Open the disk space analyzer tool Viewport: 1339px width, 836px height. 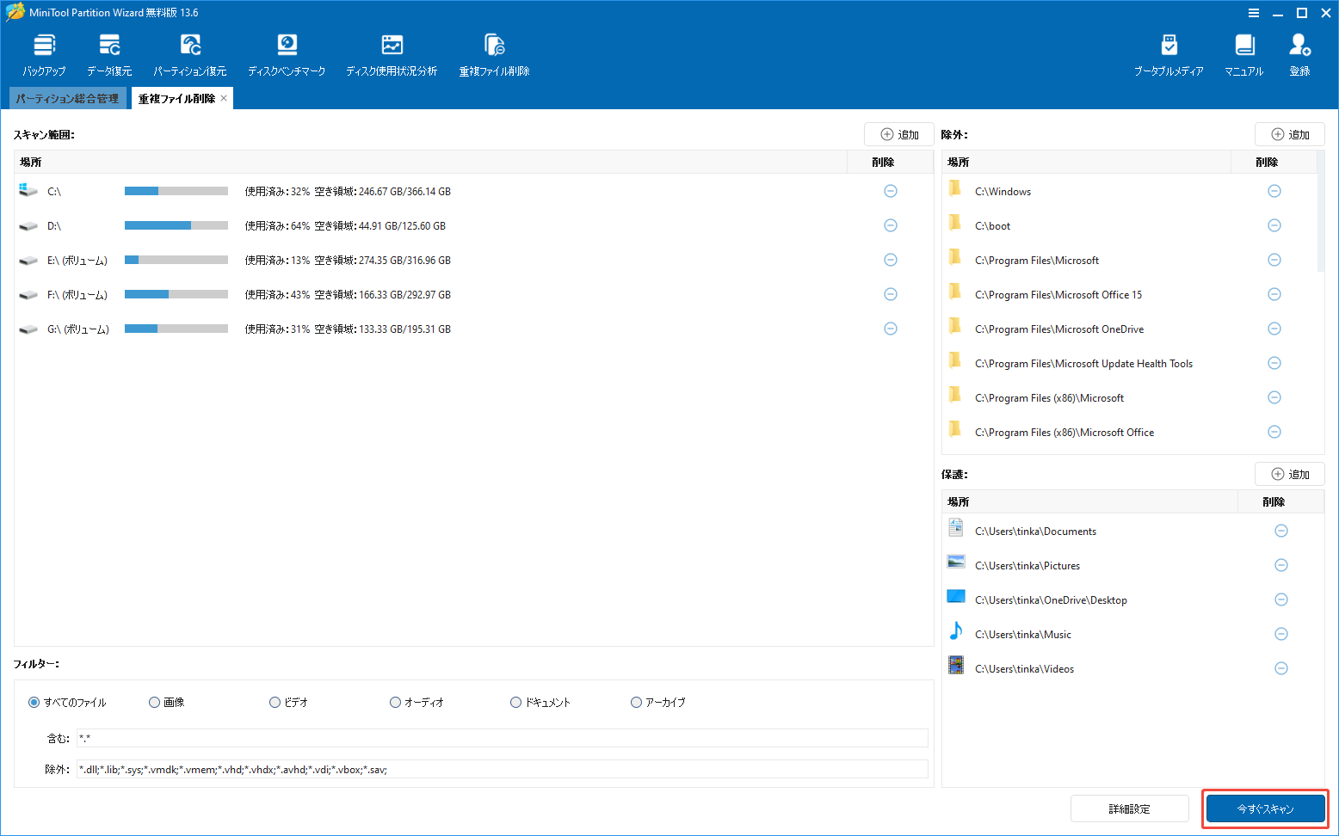[x=392, y=52]
